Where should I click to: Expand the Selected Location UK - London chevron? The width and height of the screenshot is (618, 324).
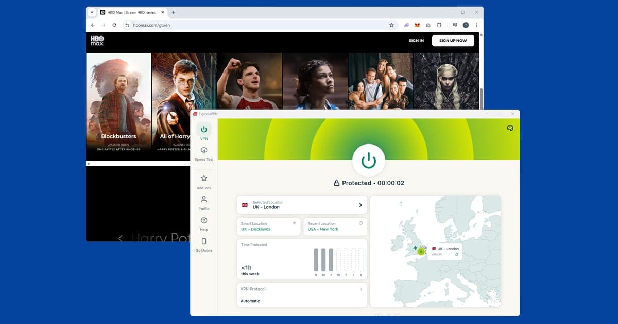(x=360, y=205)
